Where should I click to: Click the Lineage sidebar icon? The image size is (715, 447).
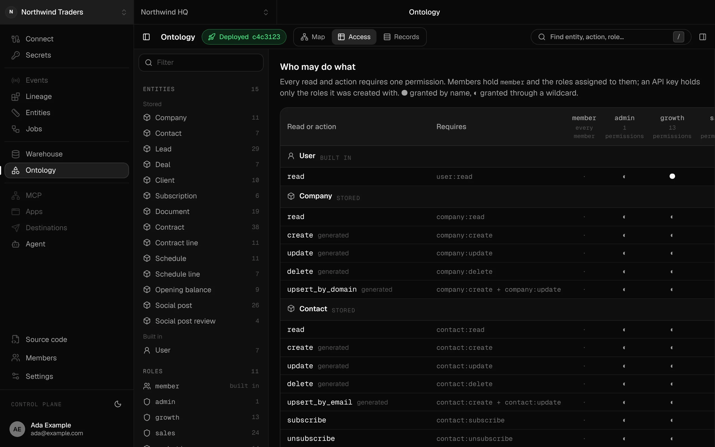15,96
